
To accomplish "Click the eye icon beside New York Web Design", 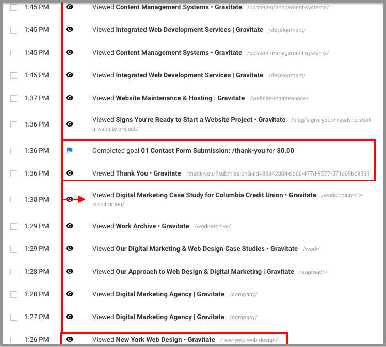I will pos(70,339).
